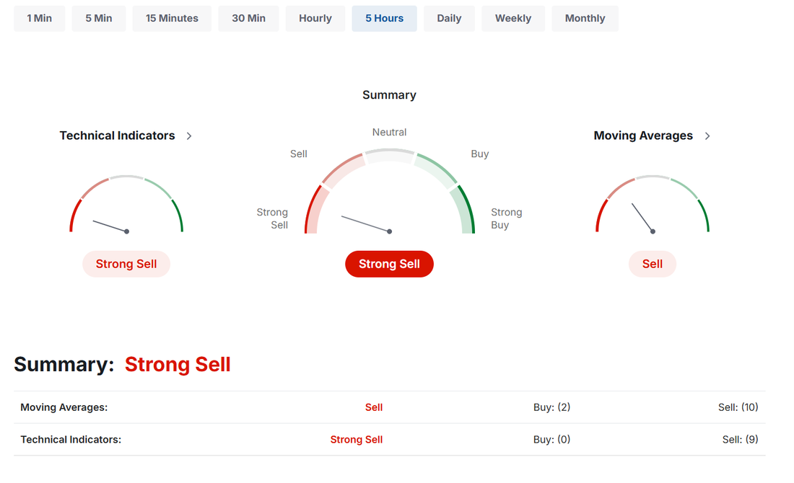Select the Weekly timeframe tab
The image size is (794, 483).
(x=513, y=19)
